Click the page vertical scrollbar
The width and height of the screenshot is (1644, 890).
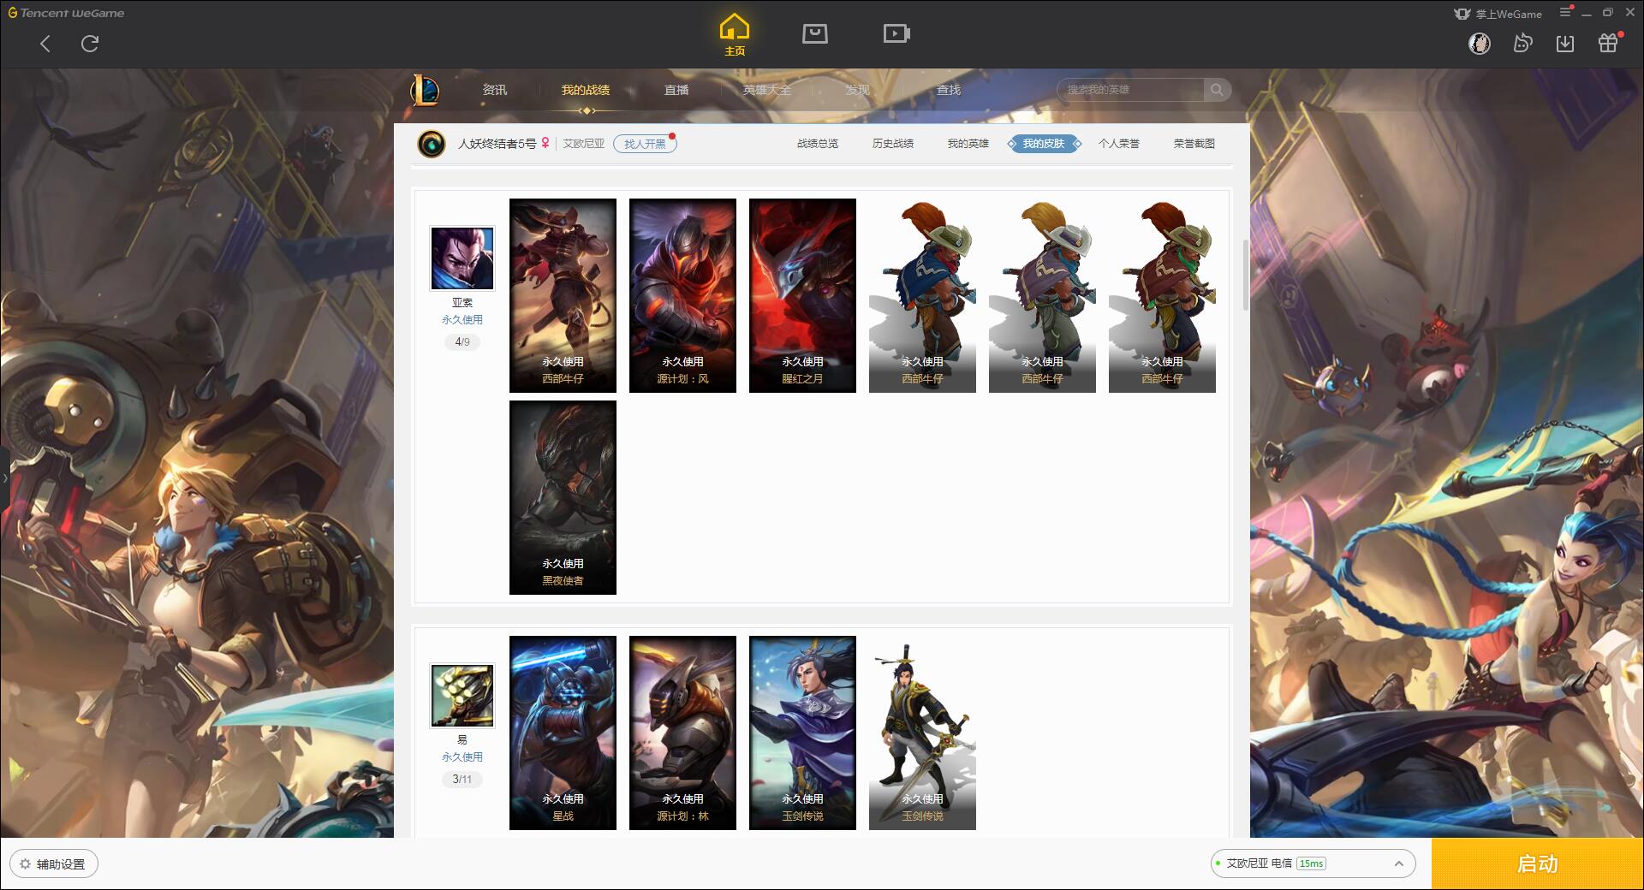[x=1246, y=276]
